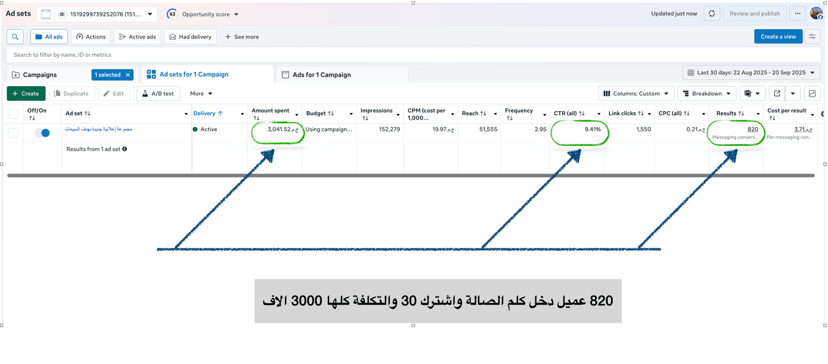Click the account window icon beside the ID
This screenshot has height=364, width=828.
click(46, 14)
